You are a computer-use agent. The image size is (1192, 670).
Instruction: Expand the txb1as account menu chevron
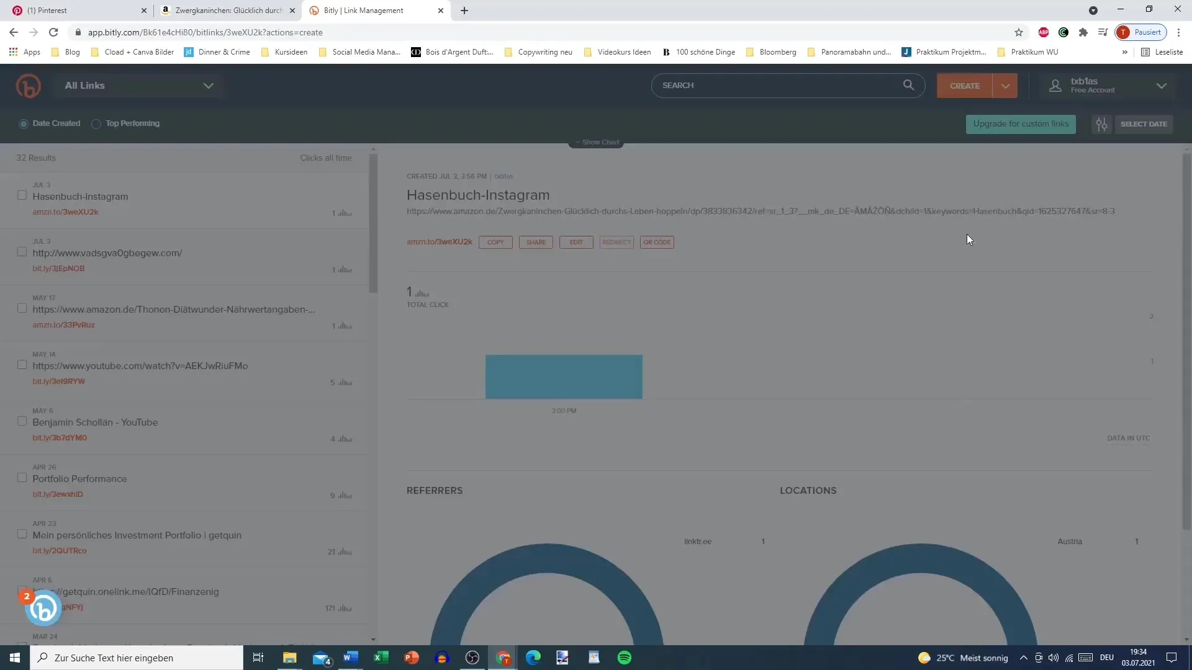coord(1162,86)
